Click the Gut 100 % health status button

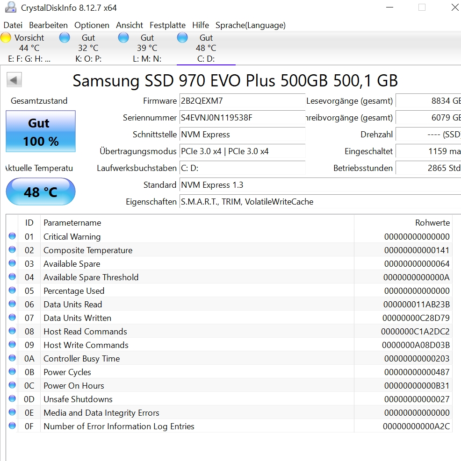coord(41,131)
